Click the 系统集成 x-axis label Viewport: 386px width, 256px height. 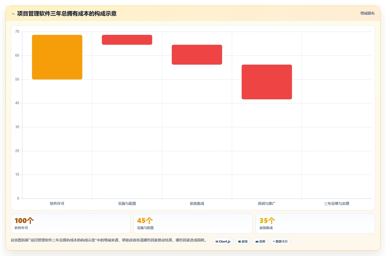197,203
